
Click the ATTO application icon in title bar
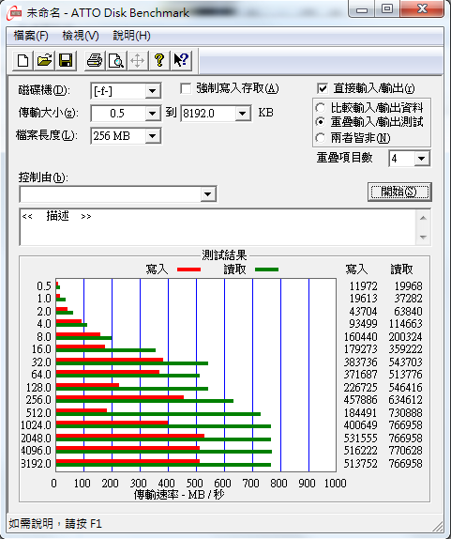pyautogui.click(x=14, y=13)
